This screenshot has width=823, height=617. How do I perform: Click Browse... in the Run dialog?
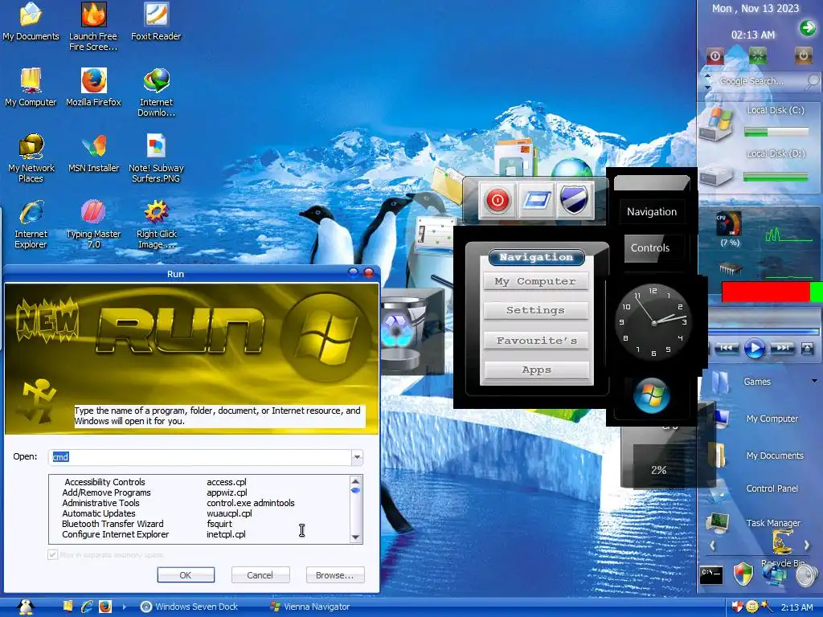(335, 575)
